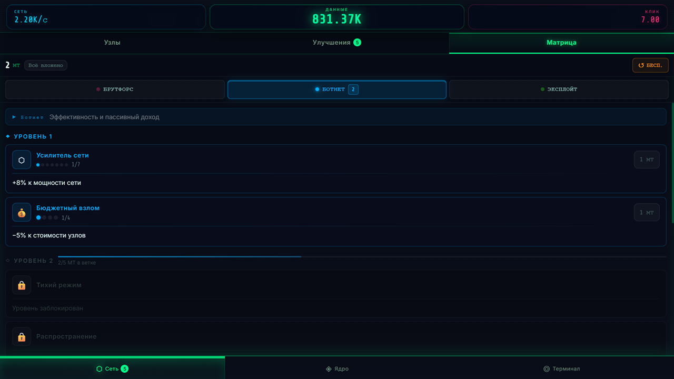The height and width of the screenshot is (379, 674).
Task: Toggle the blue indicator on БОТНЕТ branch
Action: [x=317, y=89]
